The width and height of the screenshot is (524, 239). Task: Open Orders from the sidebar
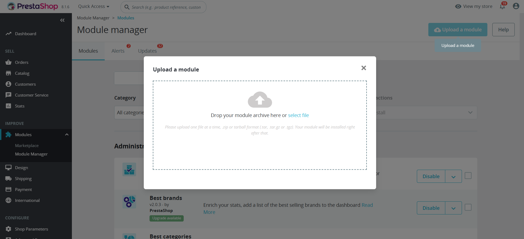[x=22, y=62]
